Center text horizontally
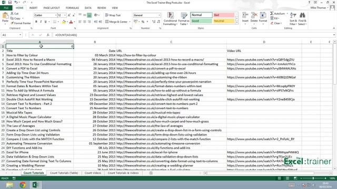337x189 pixels. 85,22
